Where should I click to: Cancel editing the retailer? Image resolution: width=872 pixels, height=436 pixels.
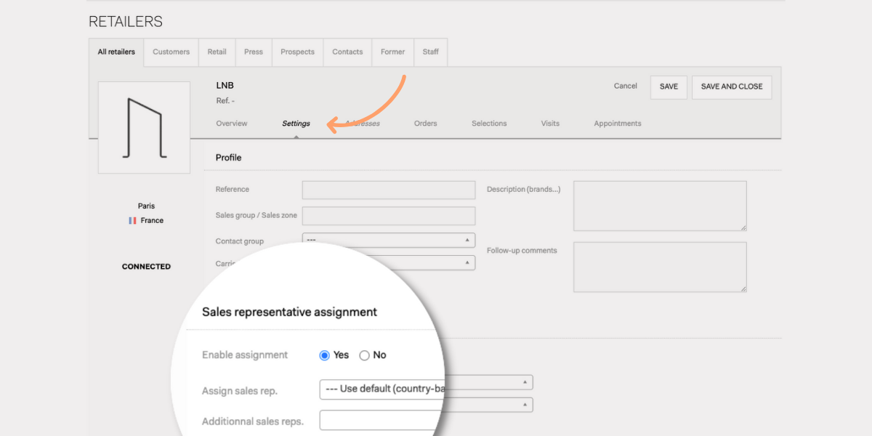coord(625,86)
